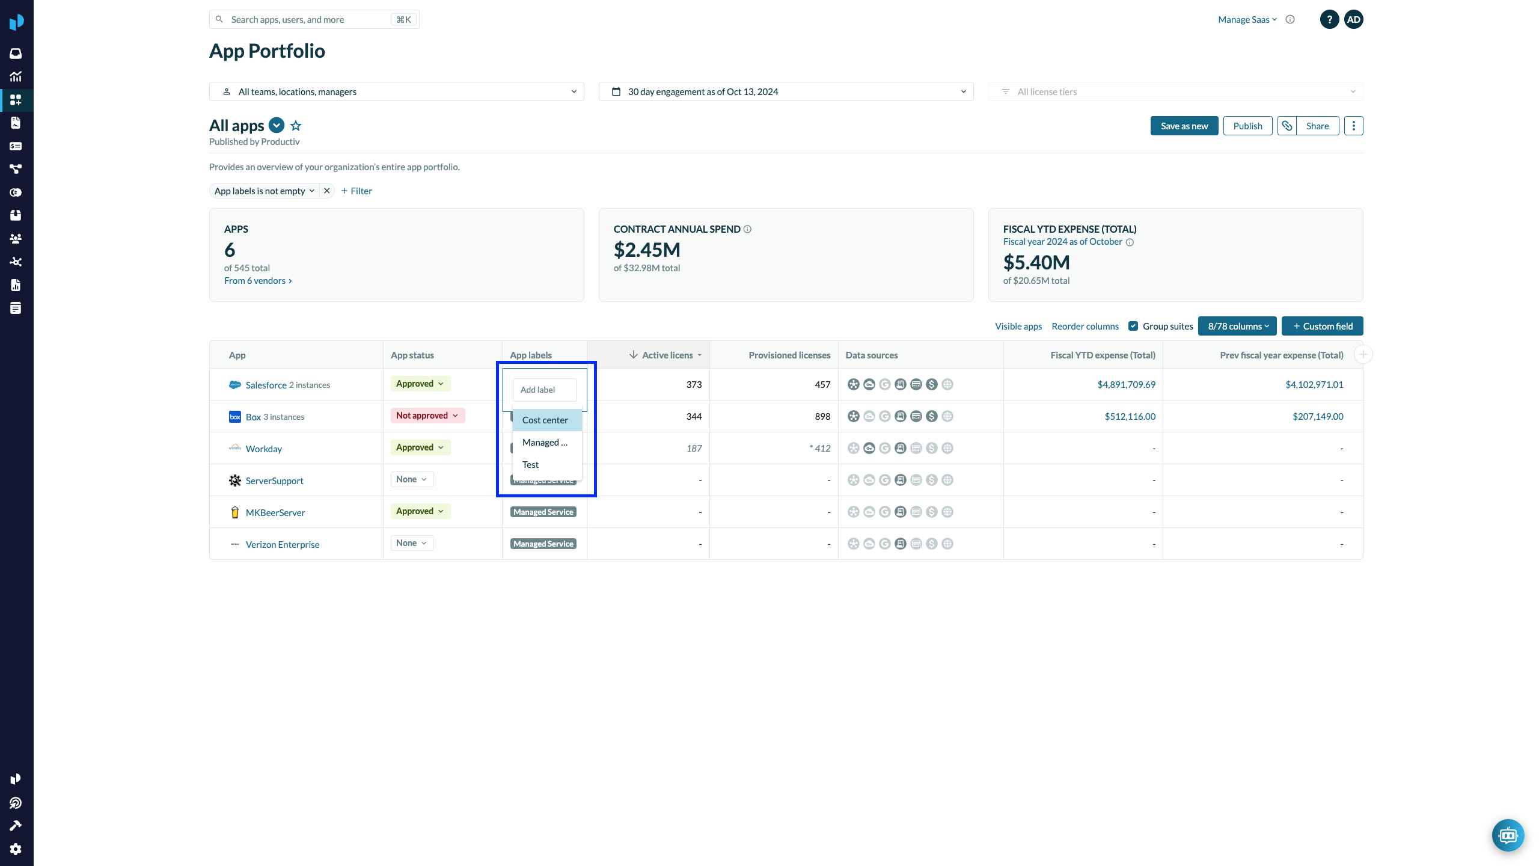Open the three-dot more options menu
Image resolution: width=1539 pixels, height=866 pixels.
[1353, 126]
